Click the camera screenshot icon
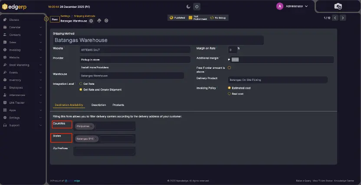Viewport: 361px width, 185px height. pyautogui.click(x=338, y=6)
